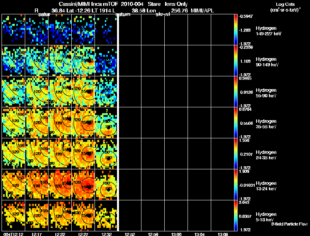Open the 12:12 image in the 149-227 keV row
The height and width of the screenshot is (236, 310).
click(x=14, y=30)
